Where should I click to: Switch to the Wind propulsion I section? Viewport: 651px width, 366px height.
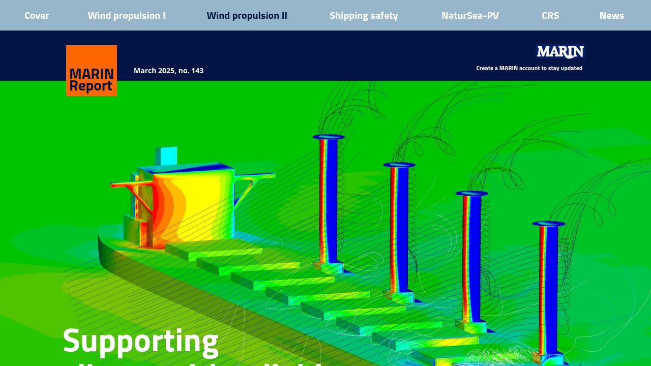coord(127,15)
